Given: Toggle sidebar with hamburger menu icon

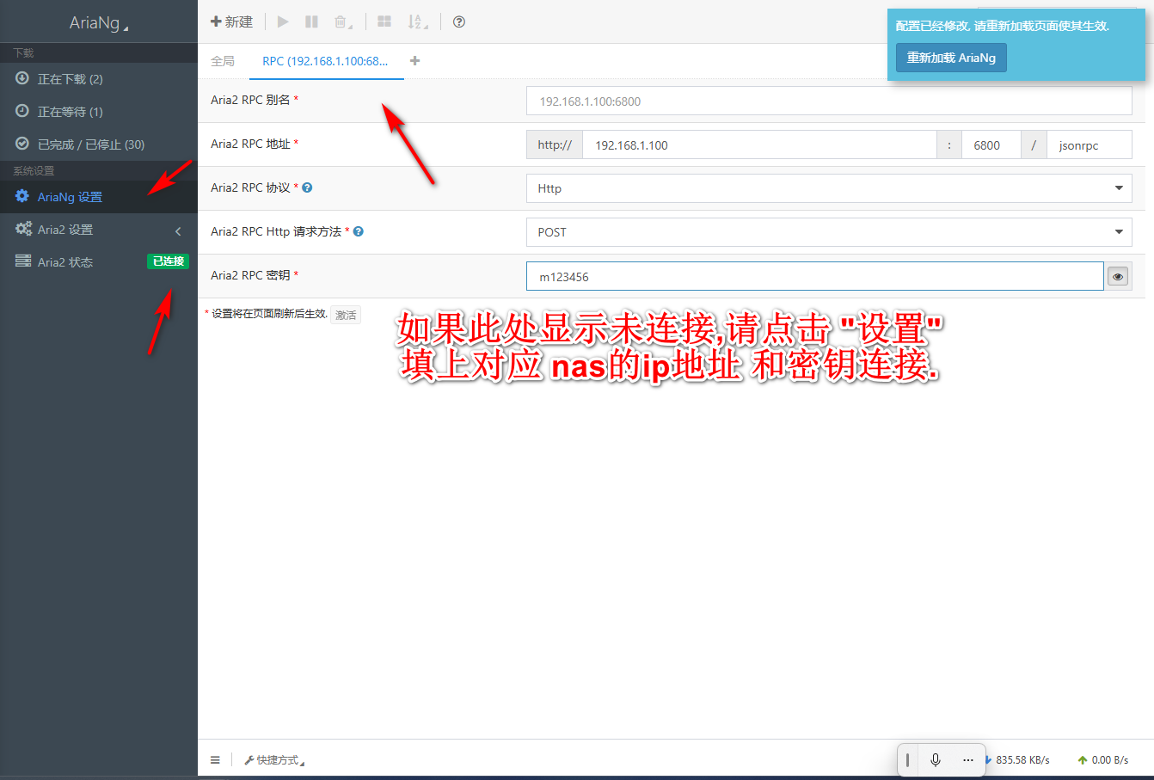Looking at the screenshot, I should click(215, 760).
